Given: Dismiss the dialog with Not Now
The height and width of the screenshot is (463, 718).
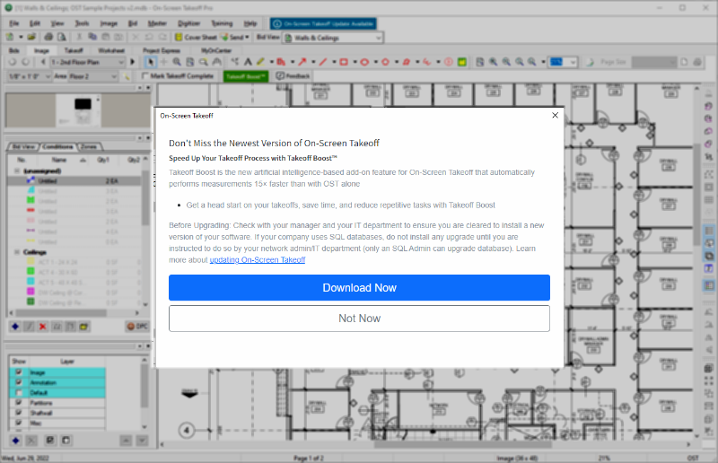Looking at the screenshot, I should 359,319.
